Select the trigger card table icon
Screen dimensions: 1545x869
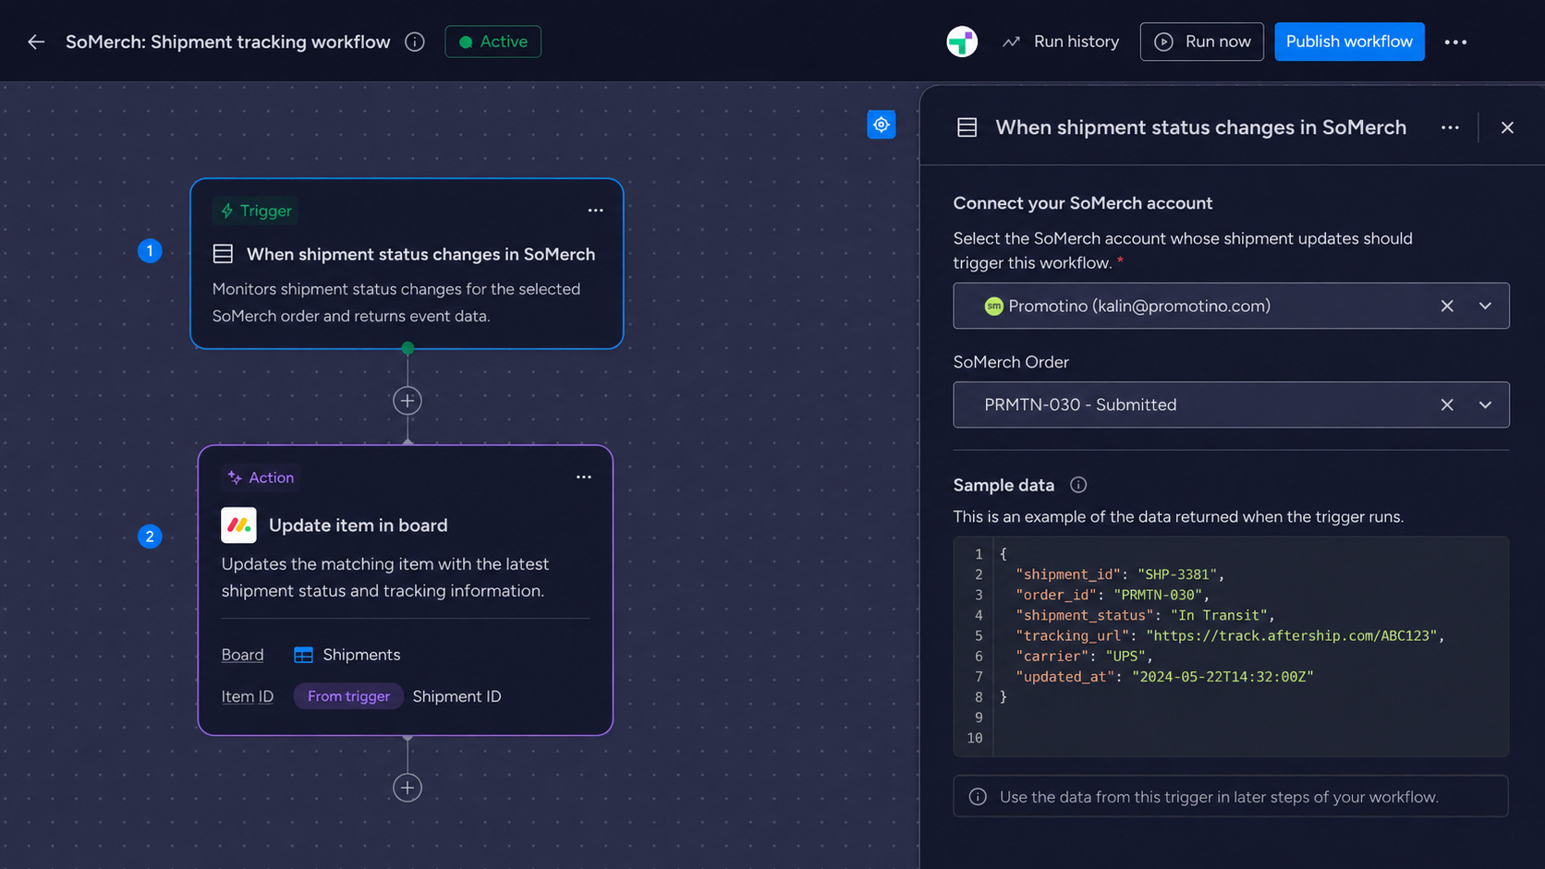pos(223,254)
